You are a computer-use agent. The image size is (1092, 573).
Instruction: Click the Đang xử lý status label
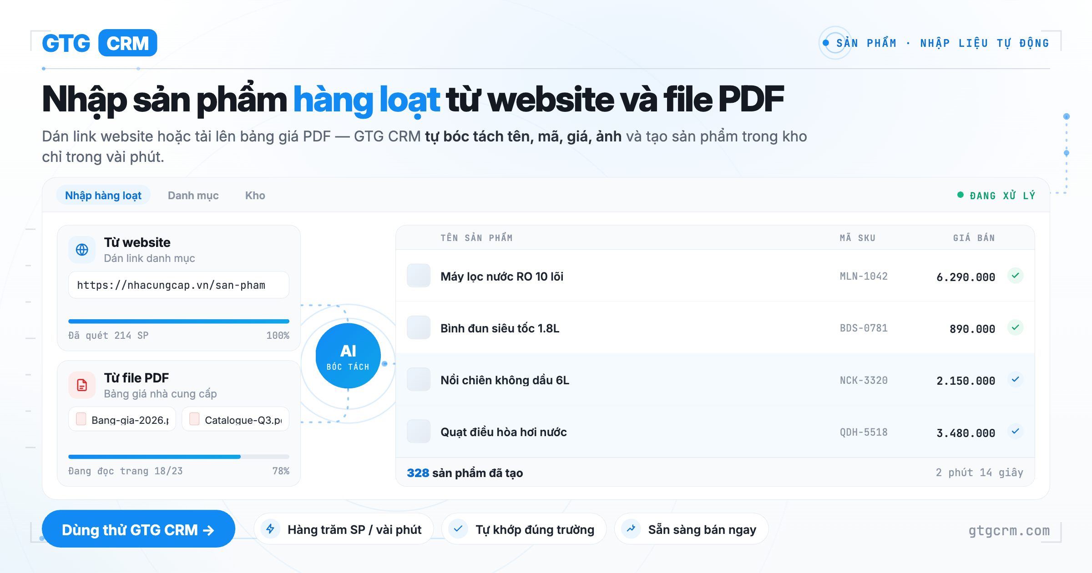coord(1003,196)
